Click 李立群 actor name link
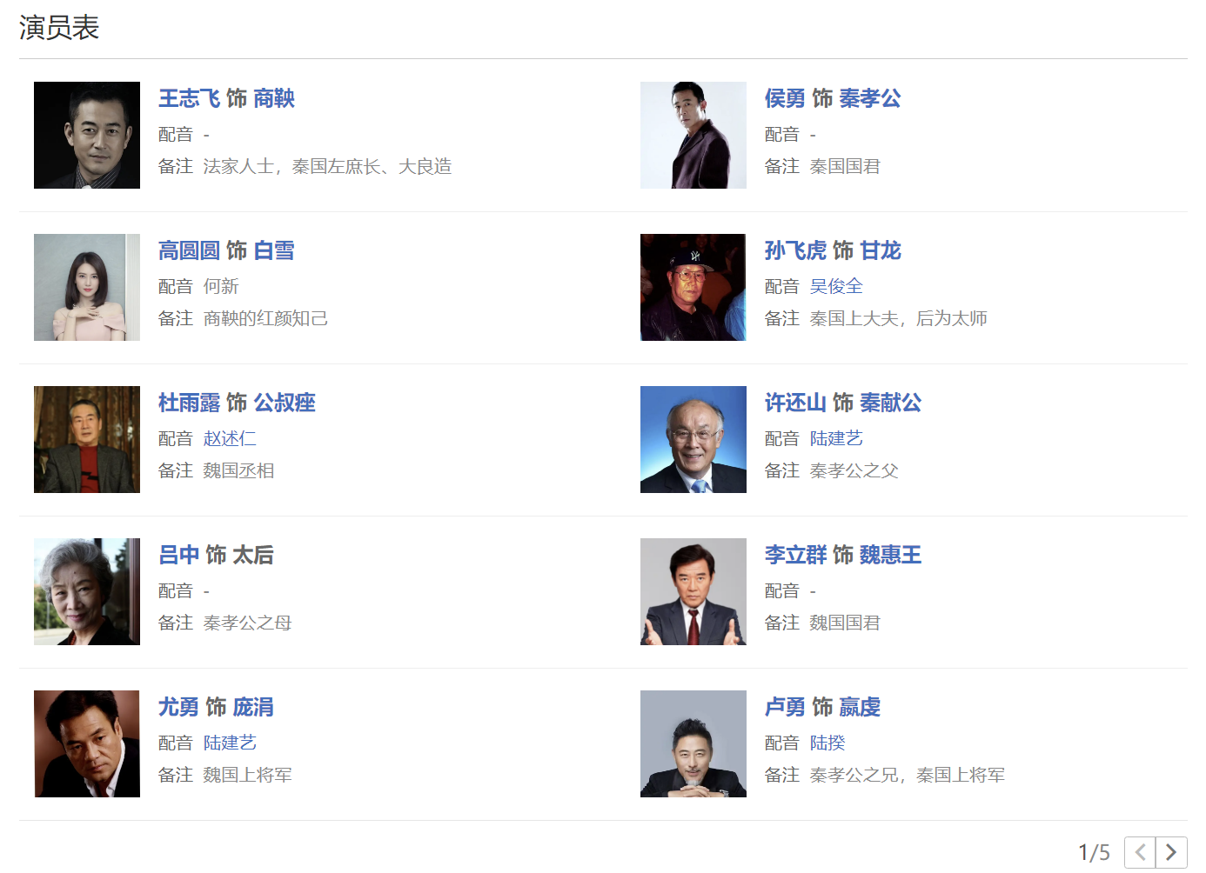The image size is (1206, 873). (x=795, y=556)
